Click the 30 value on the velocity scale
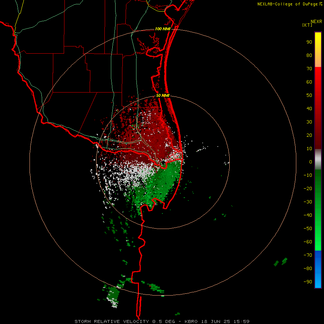 [309, 122]
